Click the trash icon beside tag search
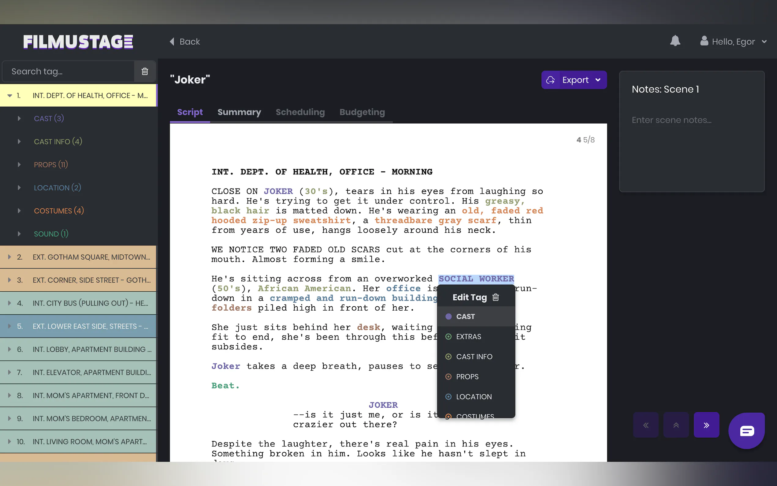Image resolution: width=777 pixels, height=486 pixels. tap(145, 71)
